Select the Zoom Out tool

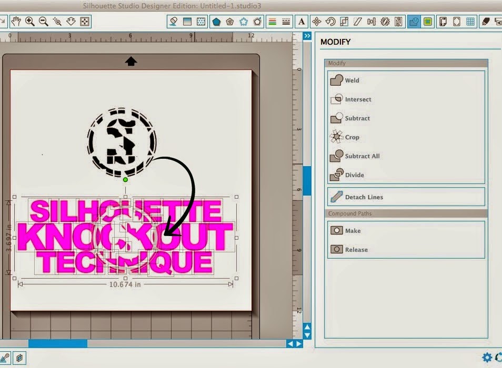44,22
